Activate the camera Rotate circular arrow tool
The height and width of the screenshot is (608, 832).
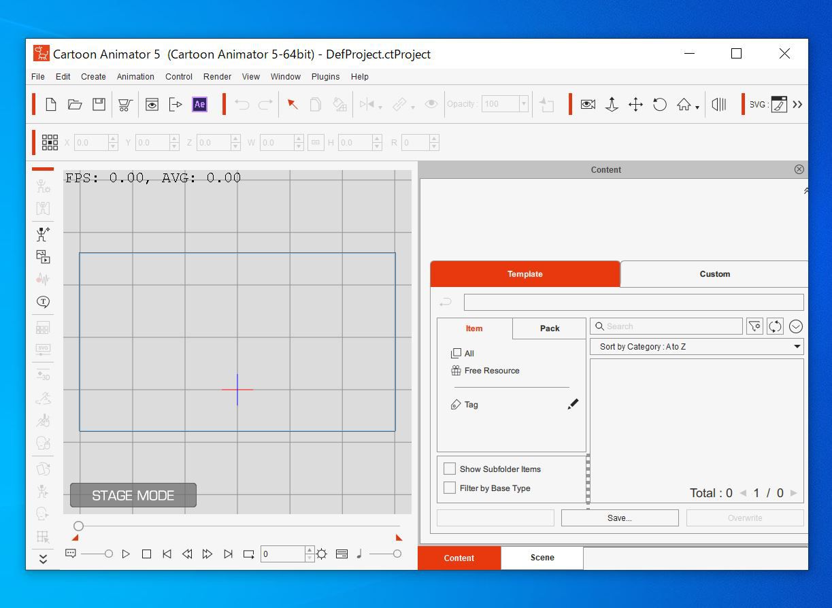[x=659, y=104]
